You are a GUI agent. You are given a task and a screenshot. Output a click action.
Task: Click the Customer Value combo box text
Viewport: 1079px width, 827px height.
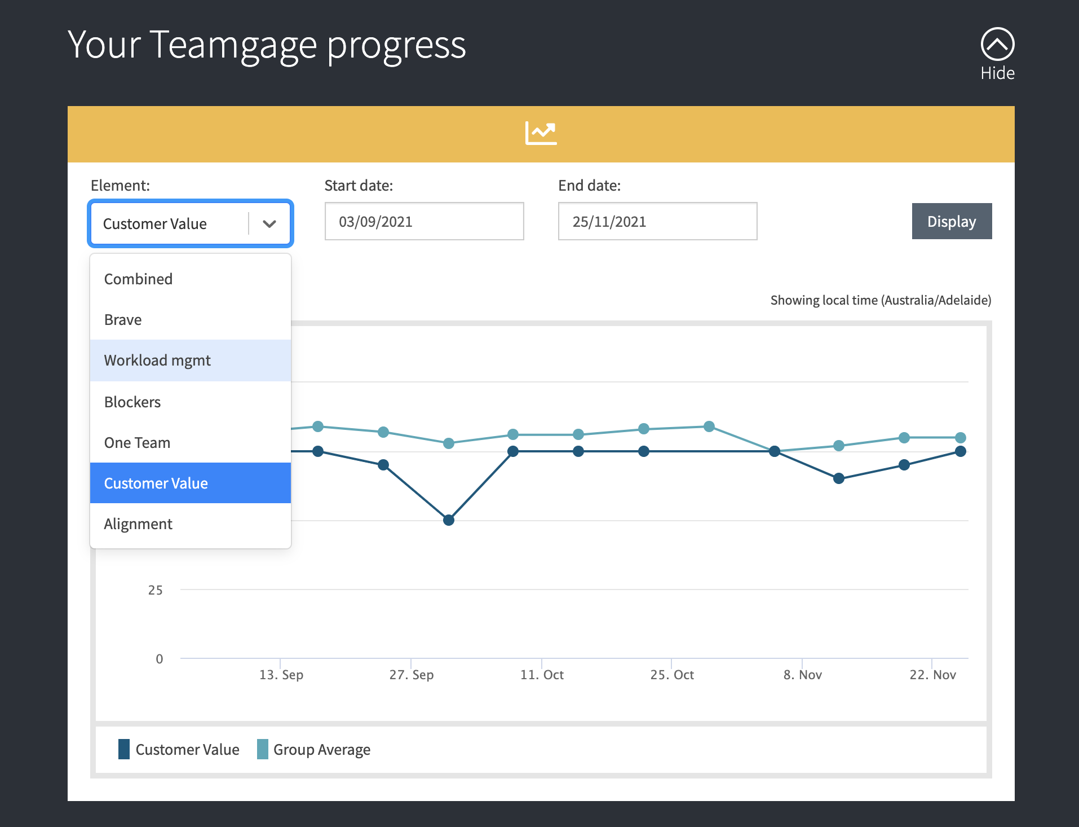click(155, 224)
